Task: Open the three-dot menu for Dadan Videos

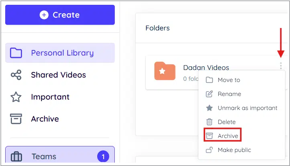Action: 281,66
